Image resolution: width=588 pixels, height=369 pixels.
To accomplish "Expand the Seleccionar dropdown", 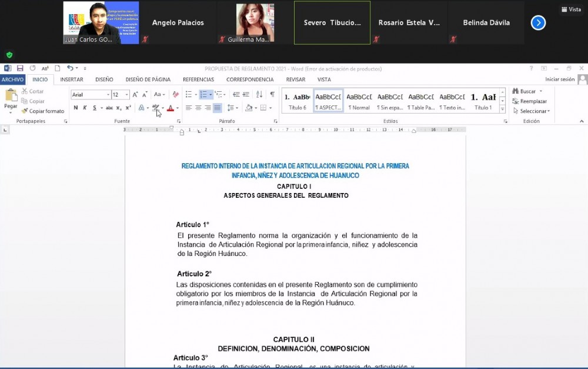I will (534, 111).
